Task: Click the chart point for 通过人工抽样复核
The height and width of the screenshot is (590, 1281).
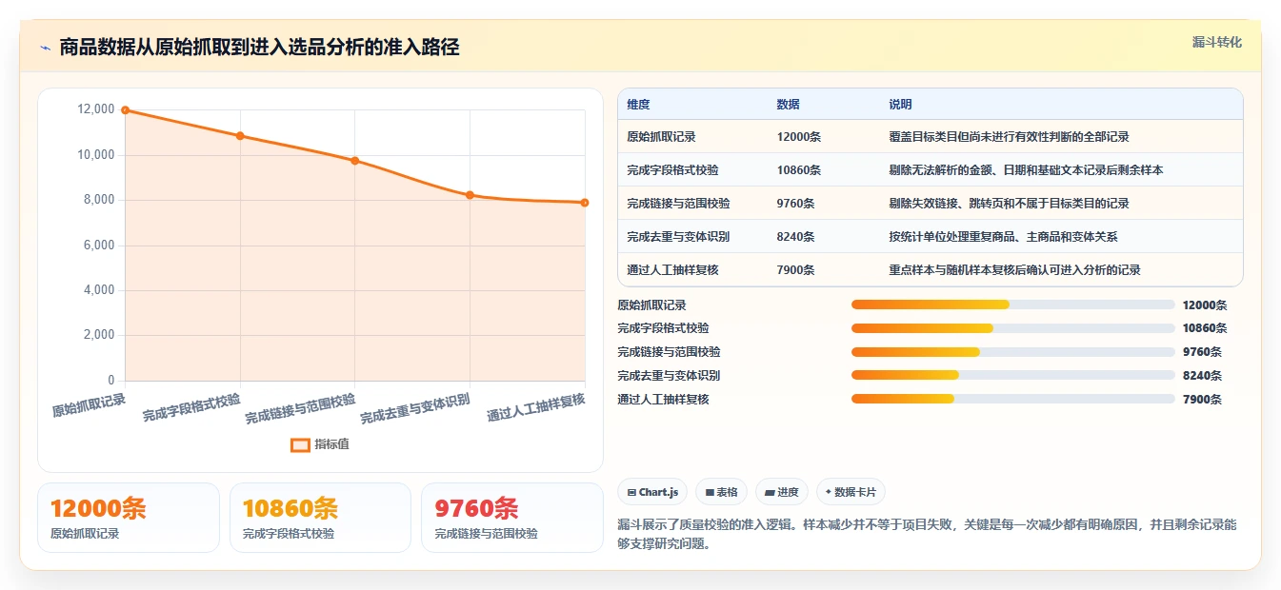Action: click(x=585, y=203)
